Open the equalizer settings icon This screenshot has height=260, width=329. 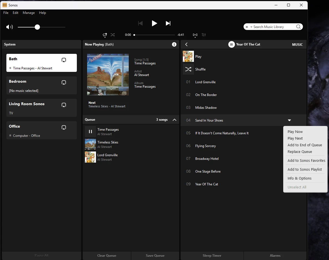[x=204, y=35]
